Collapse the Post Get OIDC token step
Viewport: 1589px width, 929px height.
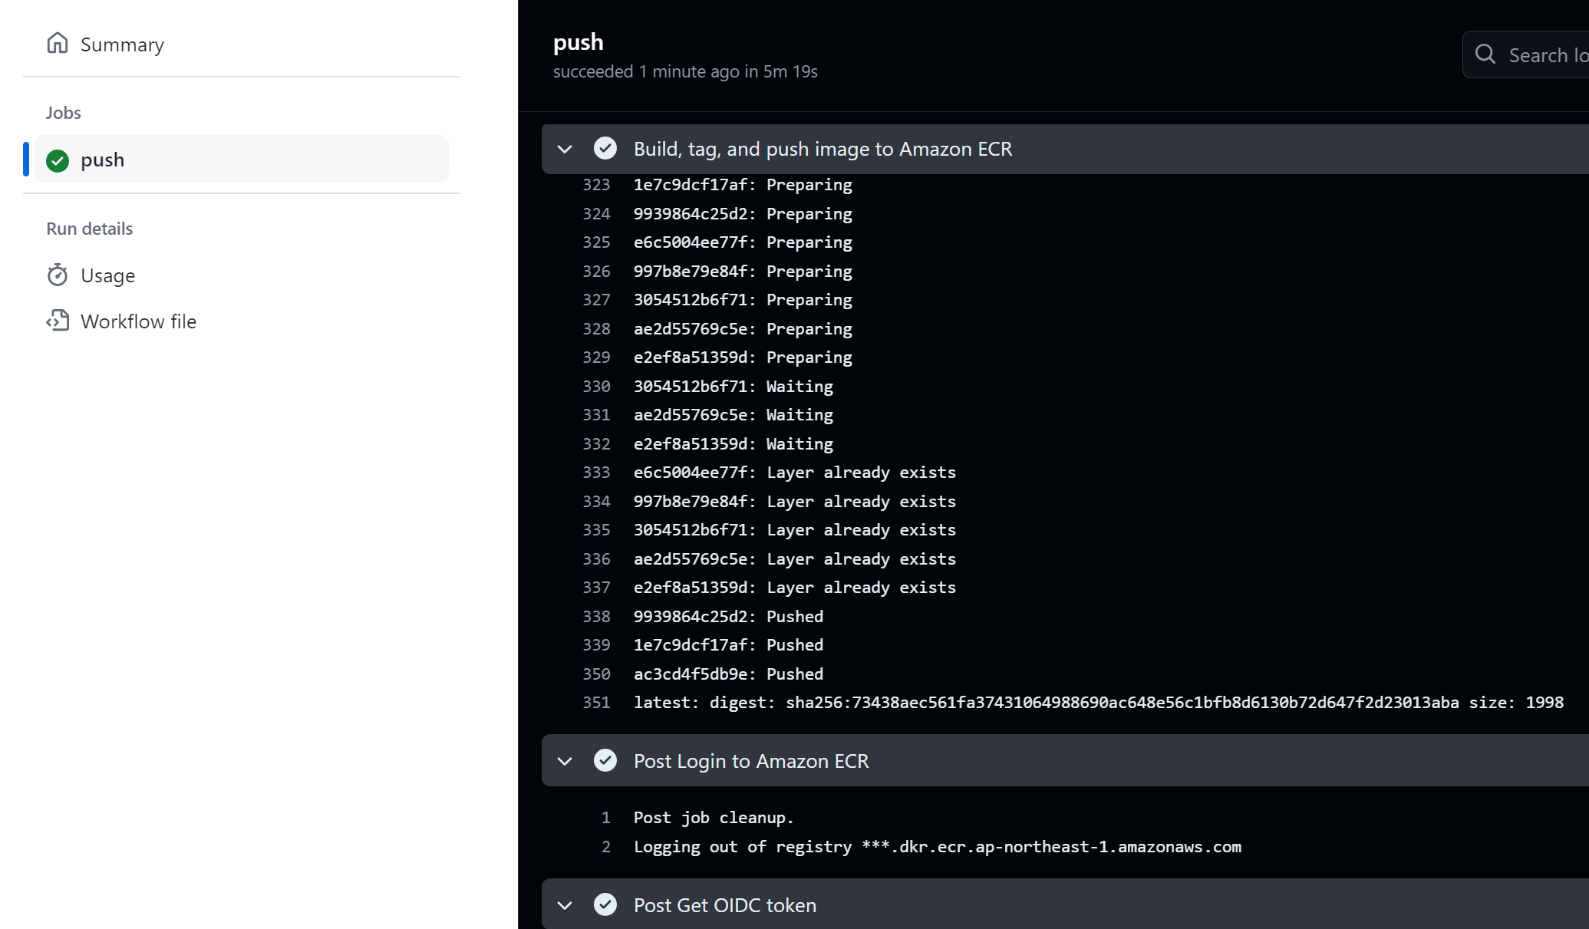565,905
